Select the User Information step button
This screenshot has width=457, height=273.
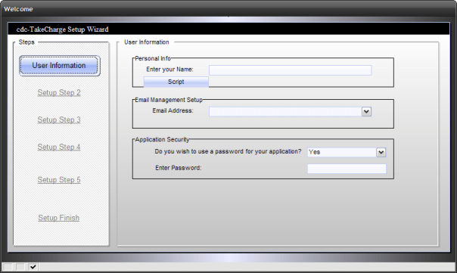(x=60, y=66)
